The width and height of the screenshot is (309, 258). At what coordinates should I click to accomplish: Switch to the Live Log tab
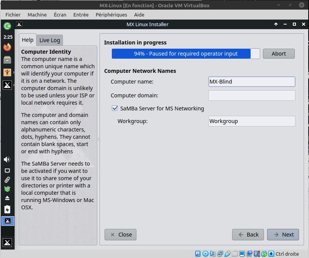tap(50, 40)
